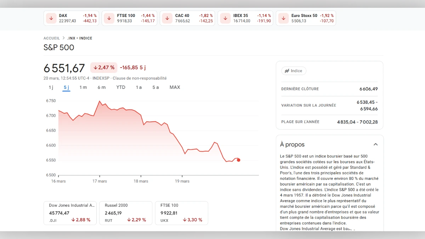Collapse the À propos section

point(376,144)
